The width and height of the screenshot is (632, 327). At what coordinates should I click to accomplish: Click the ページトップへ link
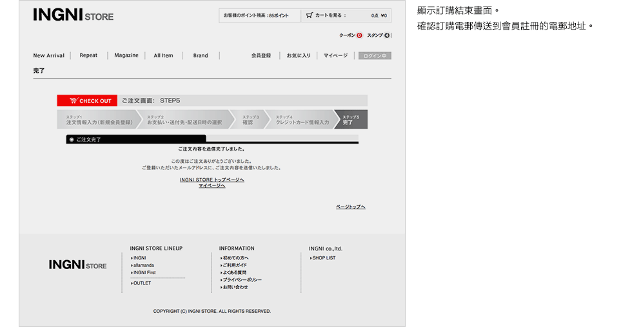[350, 207]
